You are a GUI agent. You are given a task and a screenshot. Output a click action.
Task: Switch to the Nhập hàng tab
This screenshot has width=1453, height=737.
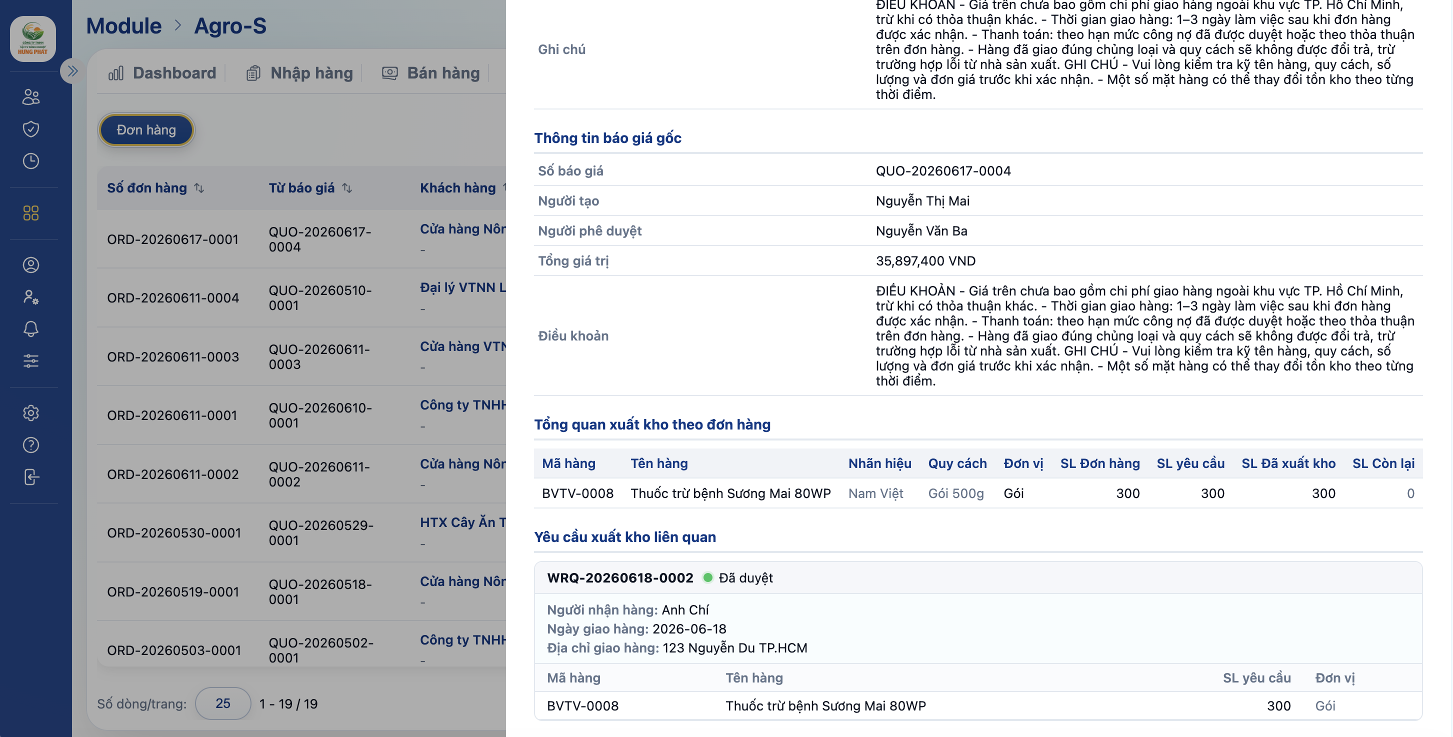[x=299, y=72]
